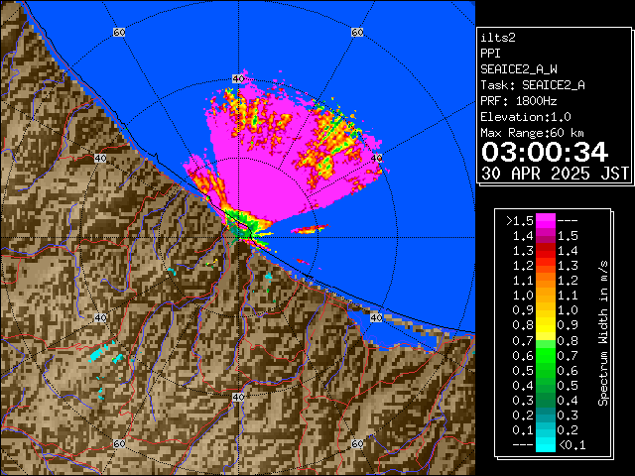Click the '<0.1' legend label
Viewport: 635px width, 476px height.
coord(572,445)
